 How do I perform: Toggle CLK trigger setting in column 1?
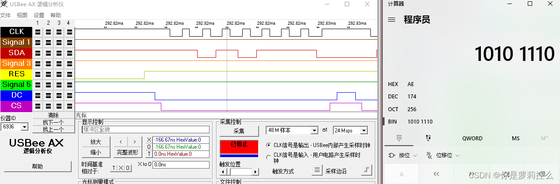(x=38, y=32)
